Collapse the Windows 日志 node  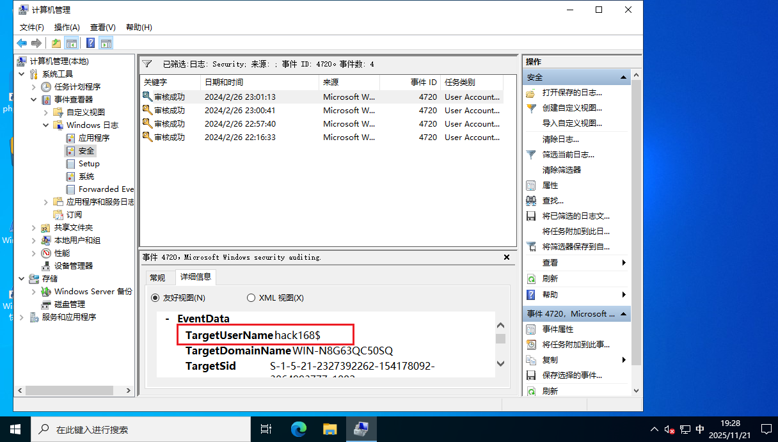click(x=46, y=125)
